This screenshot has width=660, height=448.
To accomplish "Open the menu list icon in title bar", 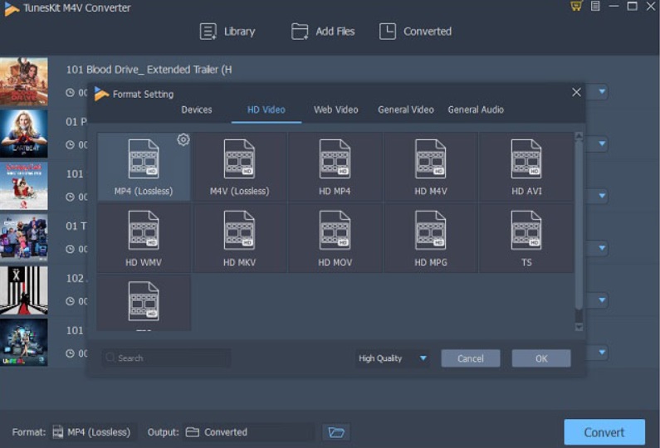I will tap(595, 6).
